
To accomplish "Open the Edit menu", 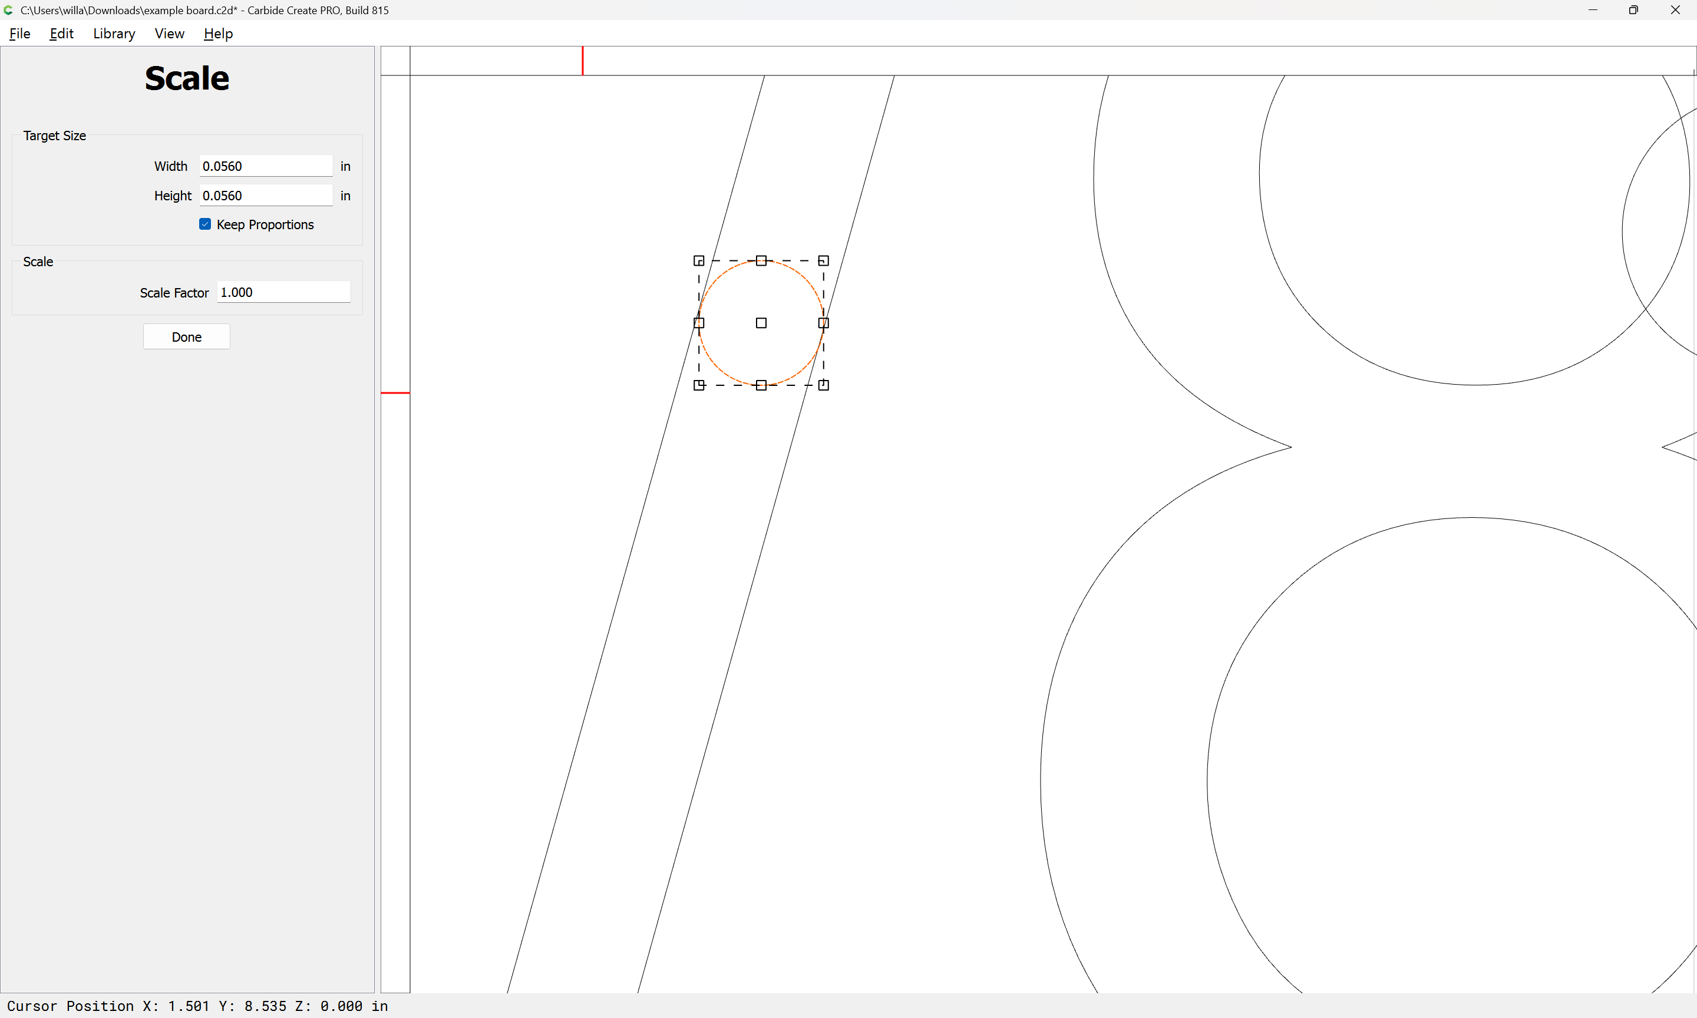I will pos(62,34).
